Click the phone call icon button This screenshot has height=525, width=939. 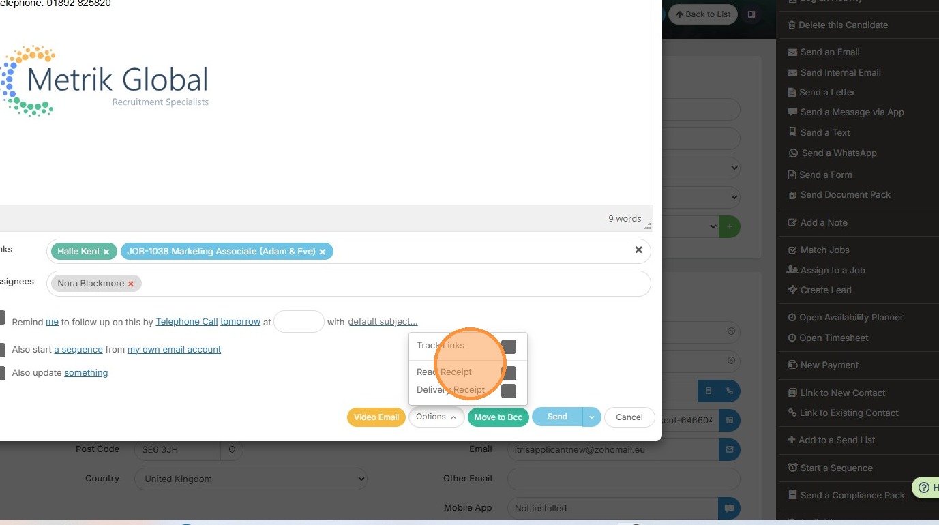pos(730,391)
